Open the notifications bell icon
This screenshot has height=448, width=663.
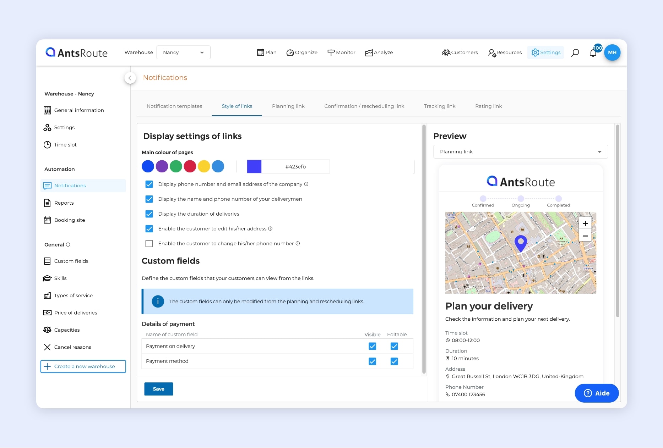pos(593,53)
